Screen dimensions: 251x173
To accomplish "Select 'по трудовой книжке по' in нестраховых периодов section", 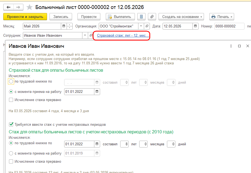I will [11, 143].
